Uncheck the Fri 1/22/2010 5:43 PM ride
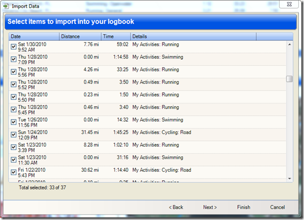 coord(14,172)
